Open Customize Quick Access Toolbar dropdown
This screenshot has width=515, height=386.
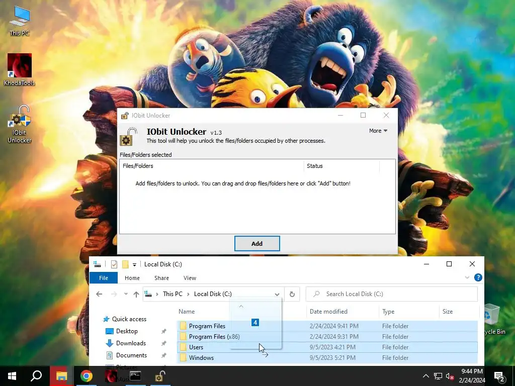[134, 264]
